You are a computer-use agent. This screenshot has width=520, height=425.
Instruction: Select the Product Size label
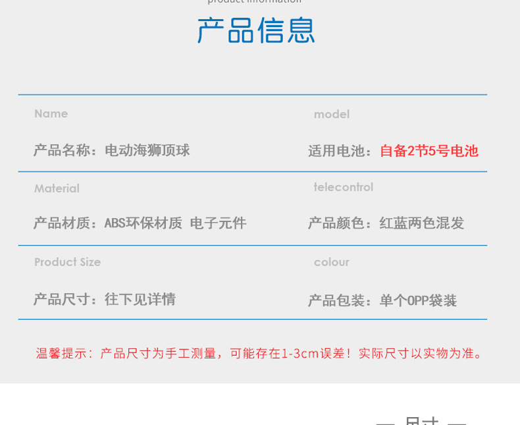click(x=68, y=262)
